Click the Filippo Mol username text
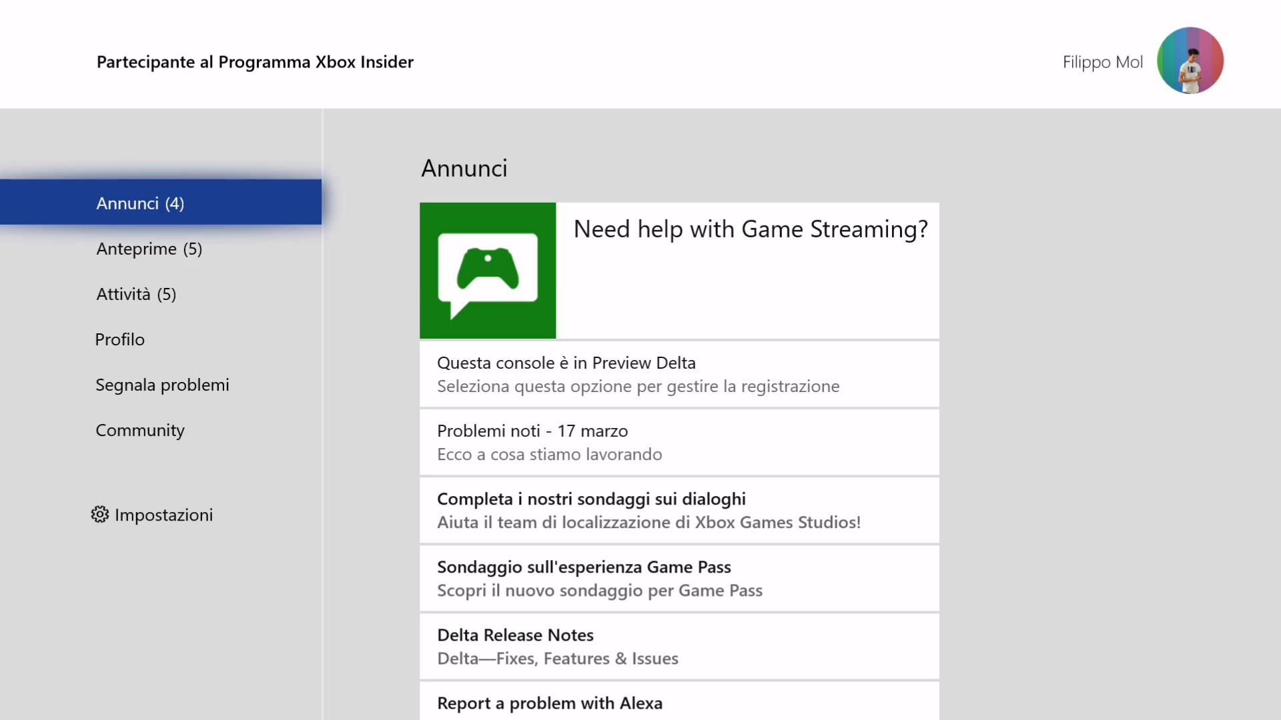Image resolution: width=1281 pixels, height=720 pixels. [x=1102, y=62]
